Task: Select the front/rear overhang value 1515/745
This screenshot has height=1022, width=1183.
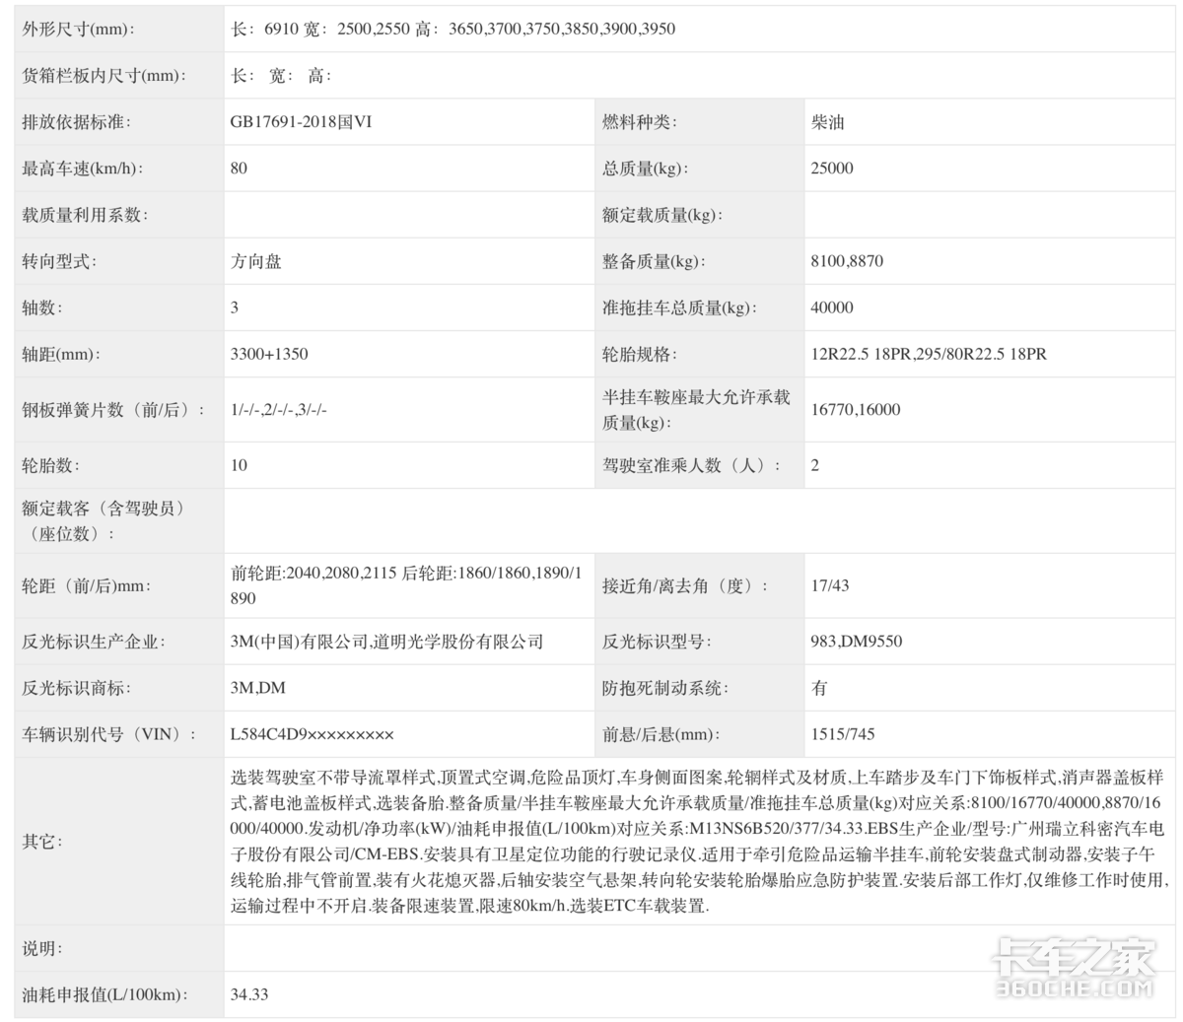Action: 843,734
